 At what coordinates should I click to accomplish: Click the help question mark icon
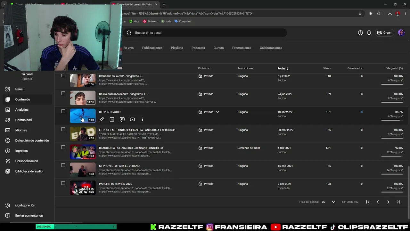point(360,33)
